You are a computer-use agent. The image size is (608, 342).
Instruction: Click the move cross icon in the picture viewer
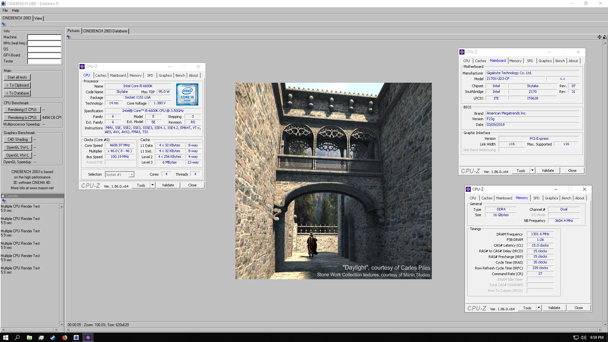click(x=599, y=37)
